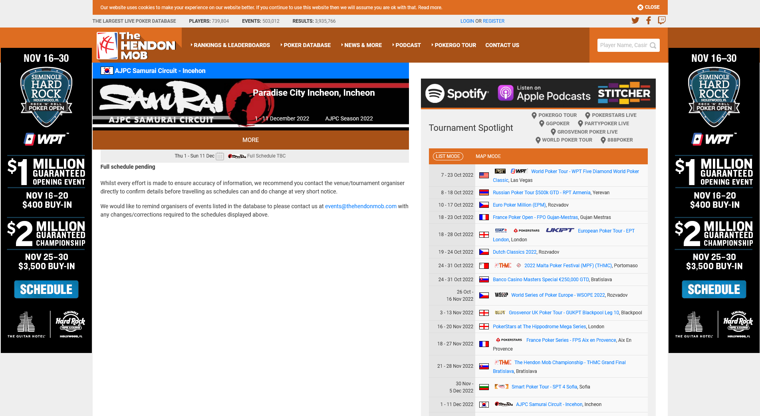This screenshot has width=760, height=416.
Task: Toggle World Poker Tour spotlight filter
Action: 564,140
